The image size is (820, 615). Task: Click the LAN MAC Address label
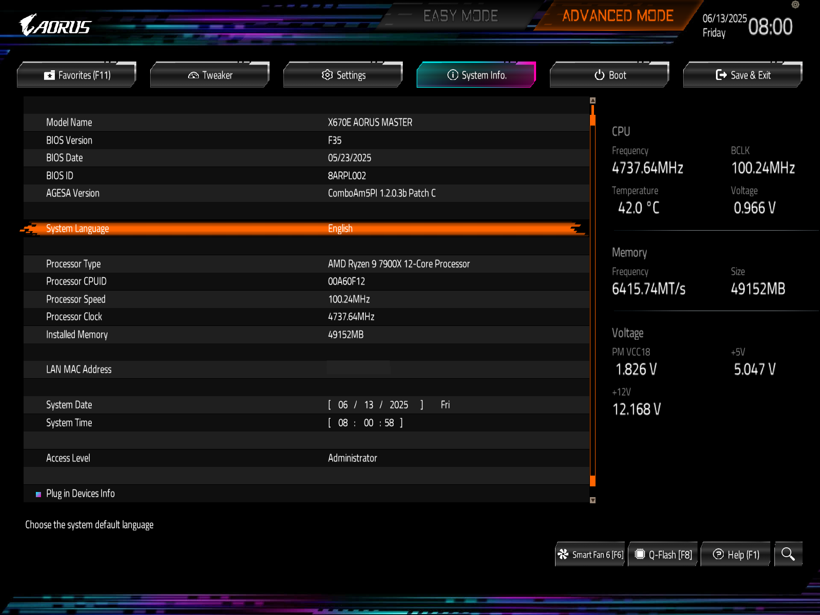click(x=79, y=370)
